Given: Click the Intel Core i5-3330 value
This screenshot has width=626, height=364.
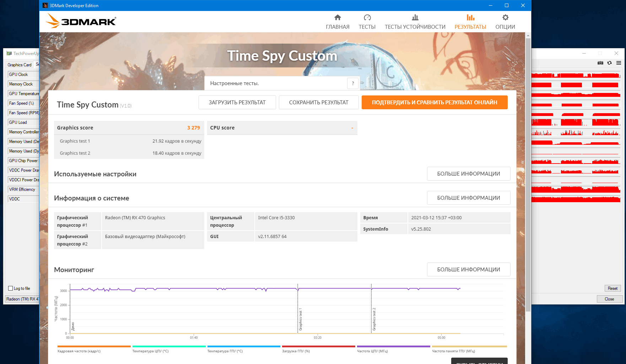Looking at the screenshot, I should tap(276, 218).
